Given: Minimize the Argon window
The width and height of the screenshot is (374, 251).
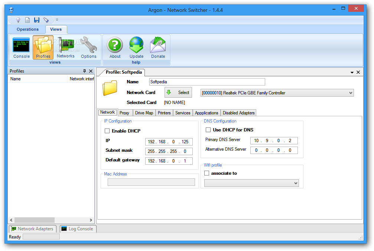Looking at the screenshot, I should tap(334, 9).
